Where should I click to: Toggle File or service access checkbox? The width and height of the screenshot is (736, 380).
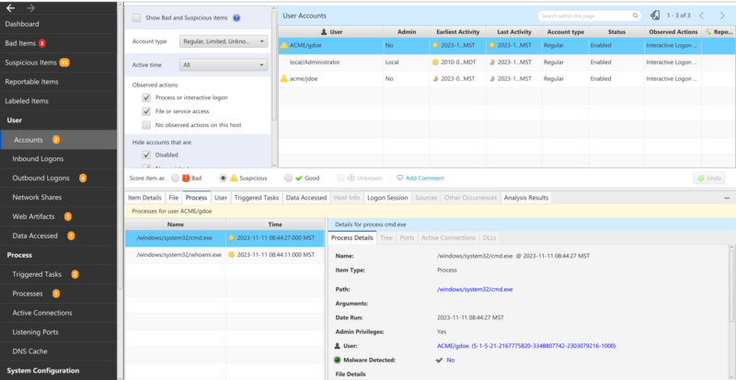click(146, 111)
